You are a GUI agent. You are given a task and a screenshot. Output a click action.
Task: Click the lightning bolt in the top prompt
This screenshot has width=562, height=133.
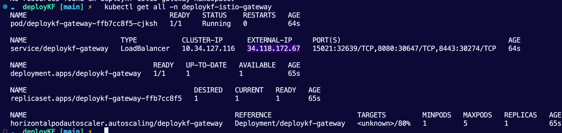click(90, 7)
